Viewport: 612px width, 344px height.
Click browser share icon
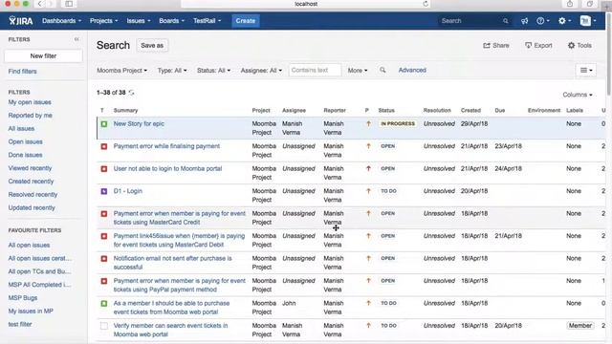(570, 4)
